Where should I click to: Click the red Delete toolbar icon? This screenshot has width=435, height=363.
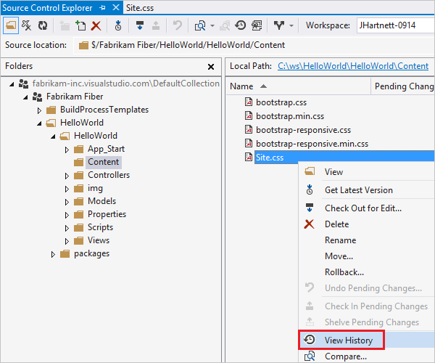pos(96,25)
